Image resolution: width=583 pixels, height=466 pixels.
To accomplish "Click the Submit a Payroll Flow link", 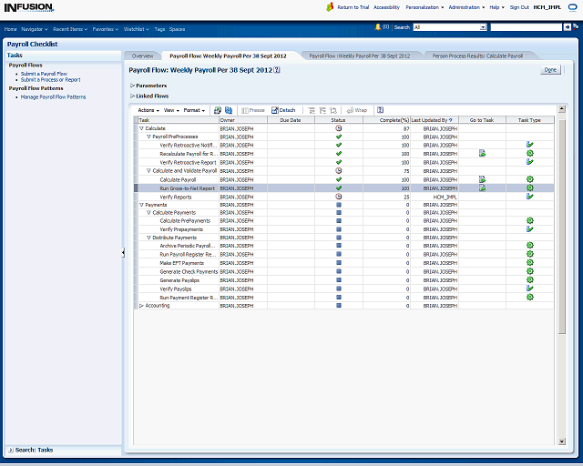I will (x=44, y=74).
